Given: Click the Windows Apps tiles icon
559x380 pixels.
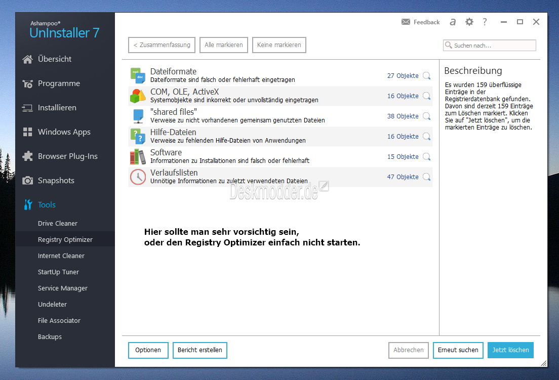Looking at the screenshot, I should pyautogui.click(x=27, y=132).
